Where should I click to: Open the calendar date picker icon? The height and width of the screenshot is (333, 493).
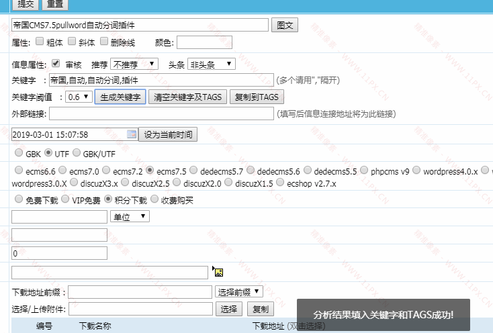(x=132, y=134)
